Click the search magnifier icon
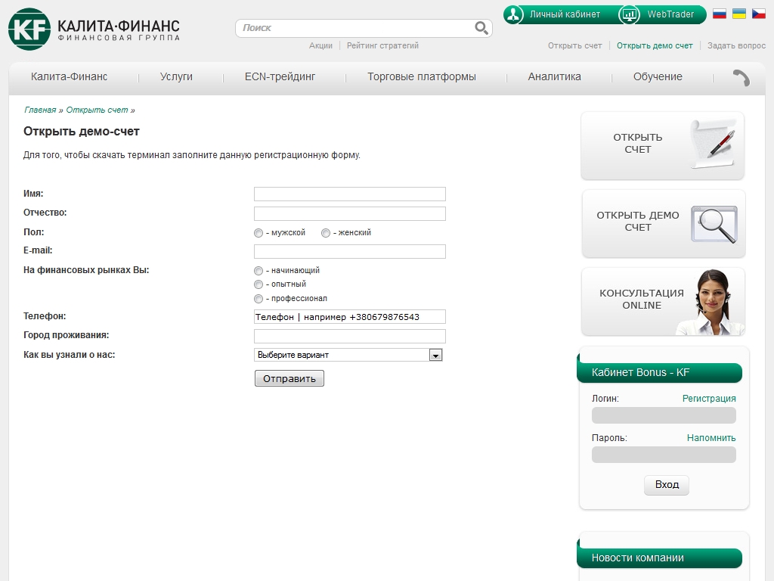Image resolution: width=774 pixels, height=581 pixels. (x=481, y=28)
